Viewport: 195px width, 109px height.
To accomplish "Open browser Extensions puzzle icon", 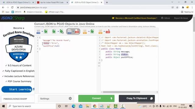I will (183, 7).
